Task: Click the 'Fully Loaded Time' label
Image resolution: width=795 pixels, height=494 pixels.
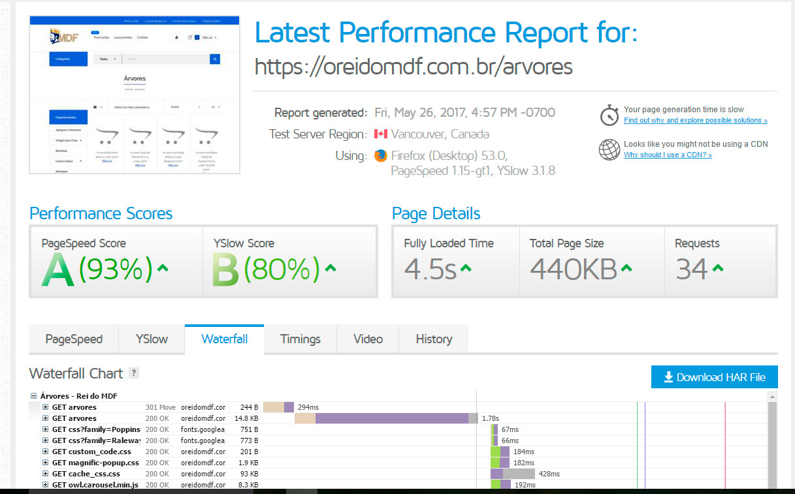Action: pos(449,243)
